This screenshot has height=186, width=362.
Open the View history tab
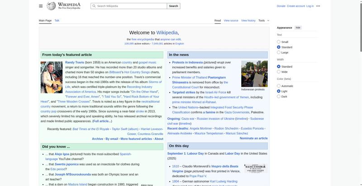point(248,20)
